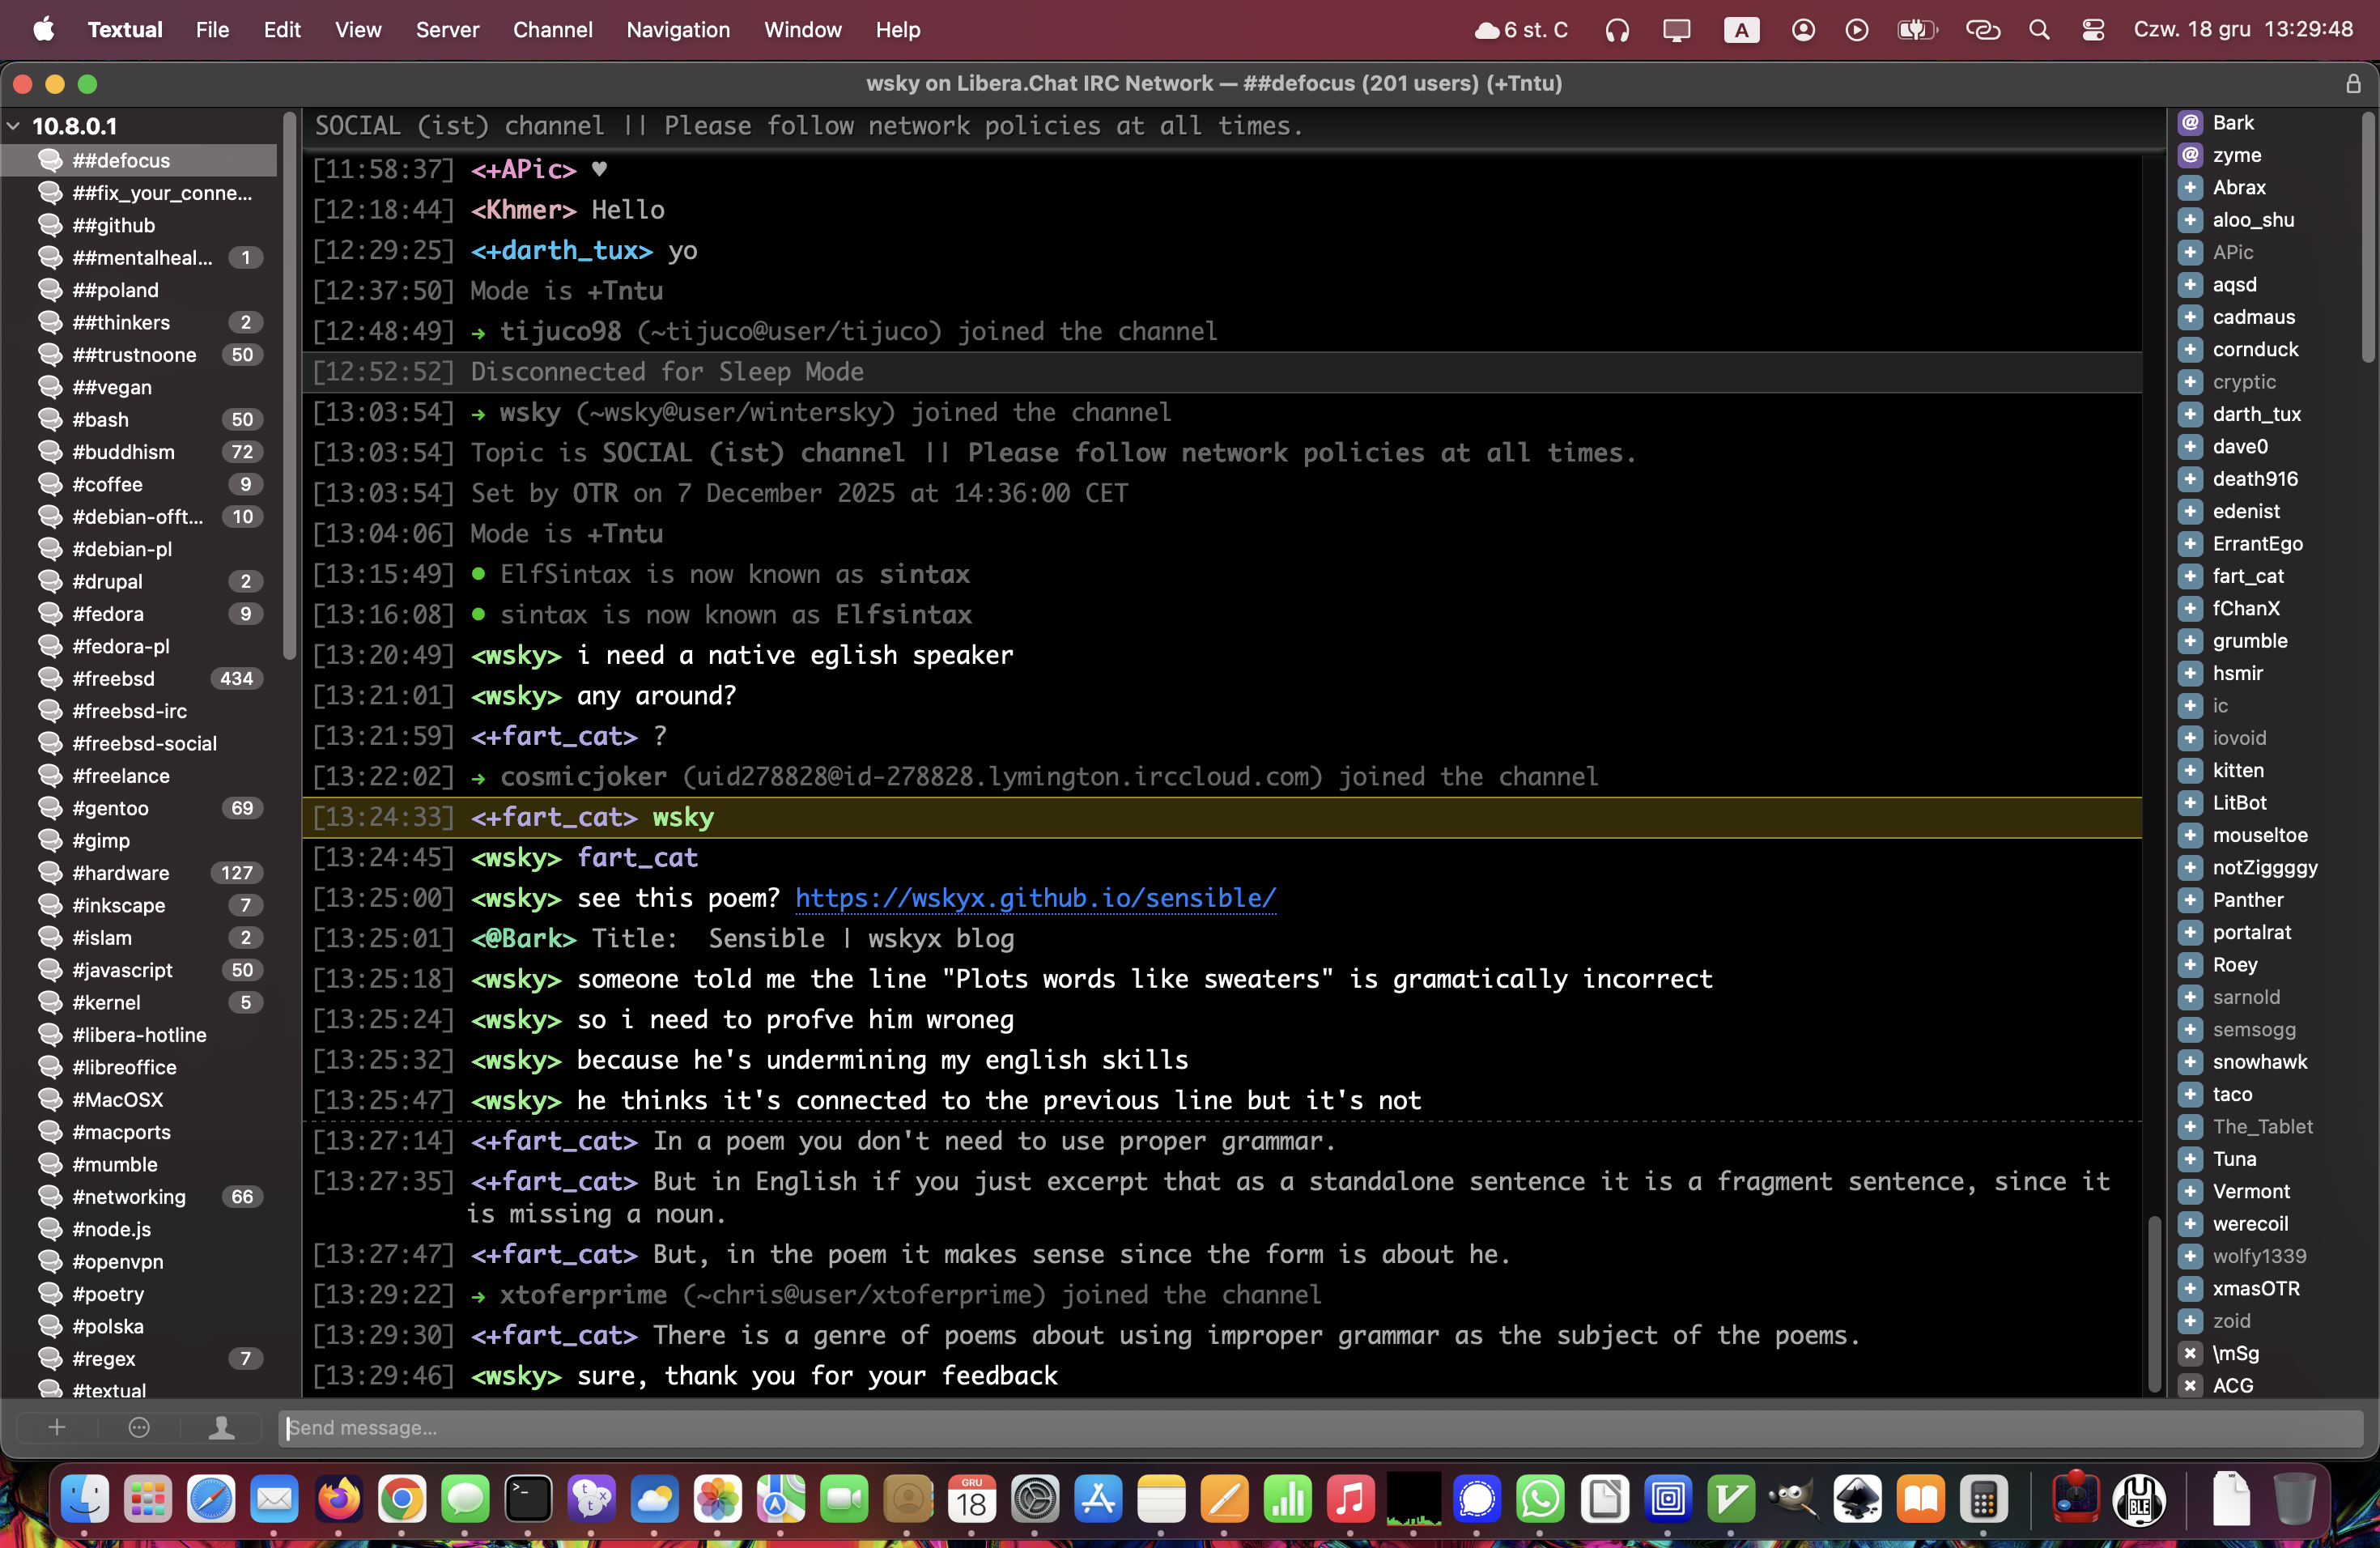Click the plus voice badge beside fart_cat
The height and width of the screenshot is (1548, 2380).
point(2190,576)
